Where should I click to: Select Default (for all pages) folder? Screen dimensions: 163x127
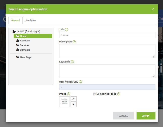tap(28, 32)
